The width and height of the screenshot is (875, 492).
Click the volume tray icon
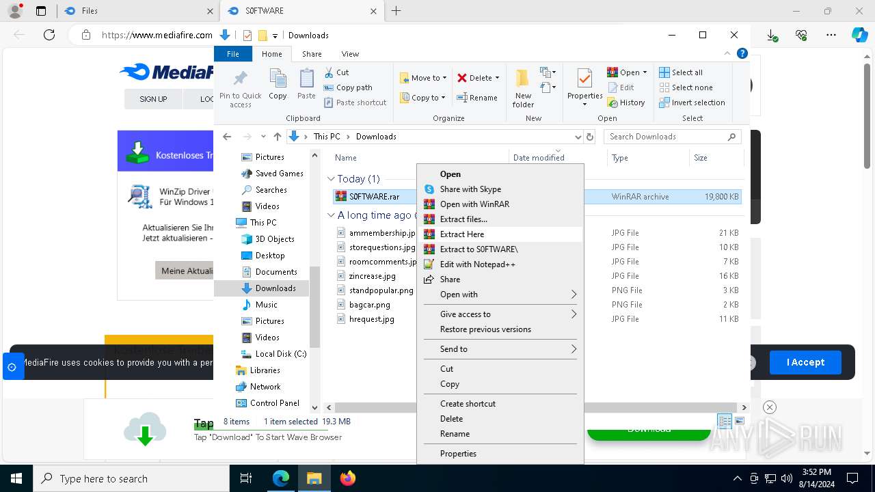pos(786,478)
